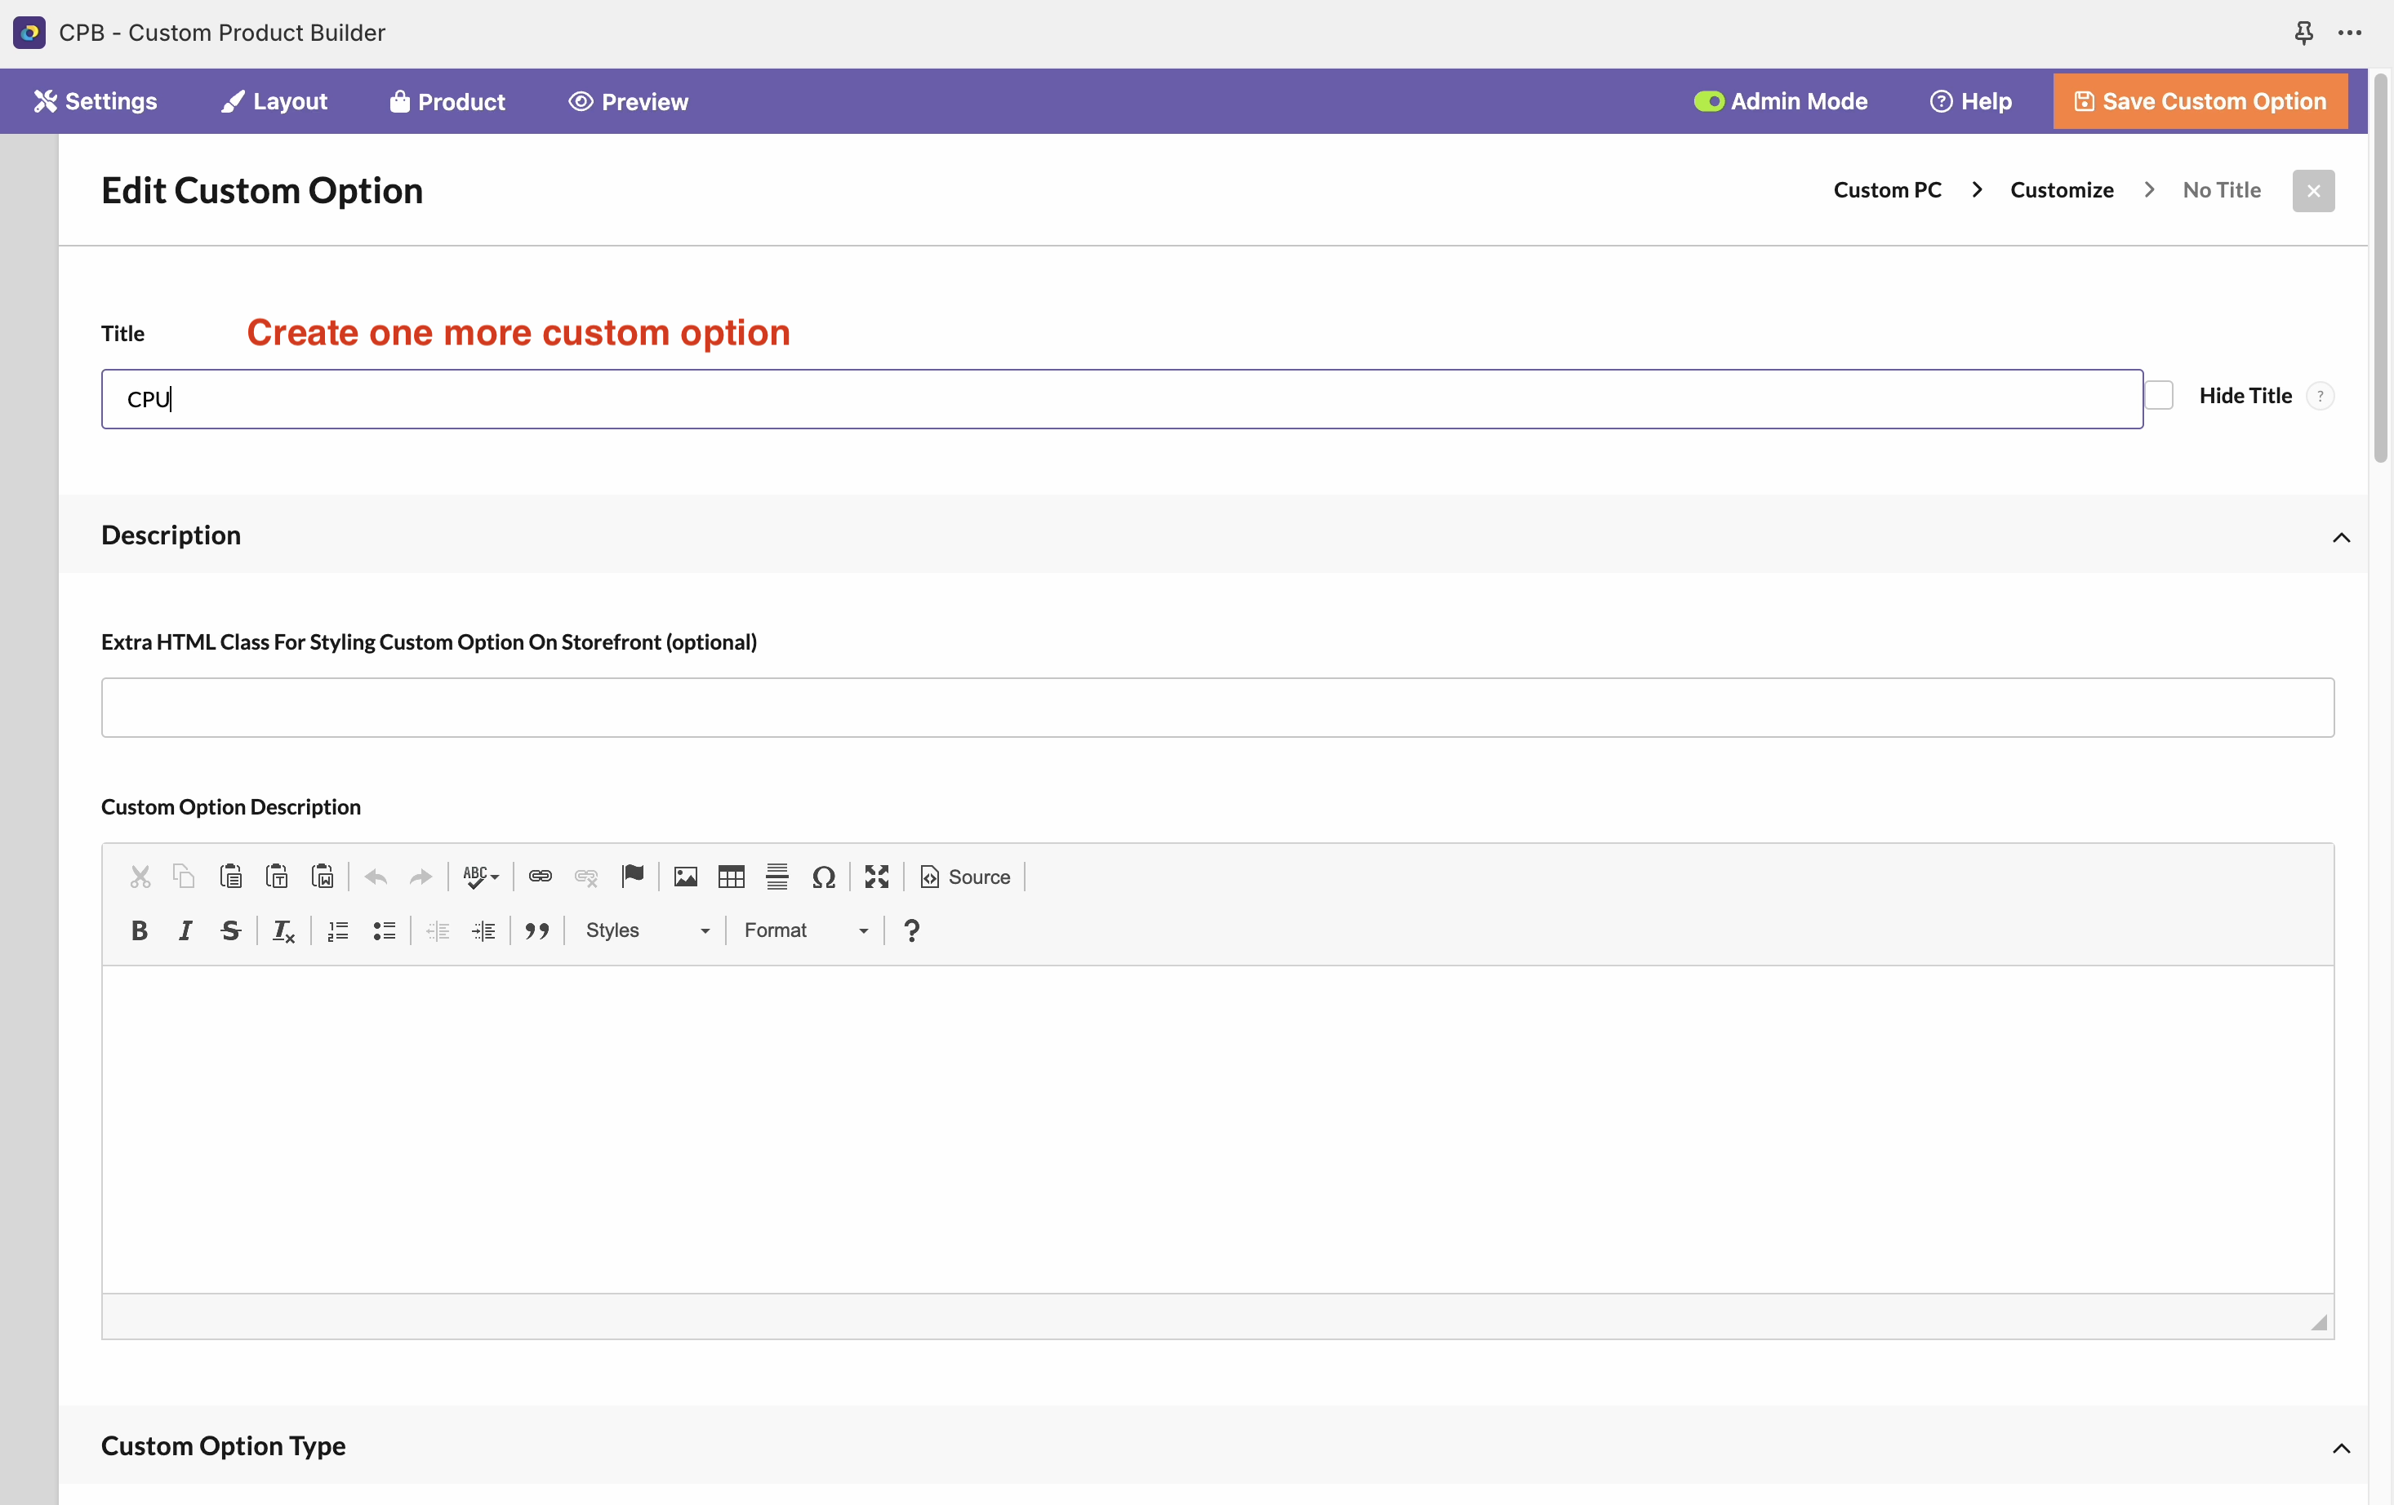Open the Styles dropdown

pyautogui.click(x=647, y=930)
